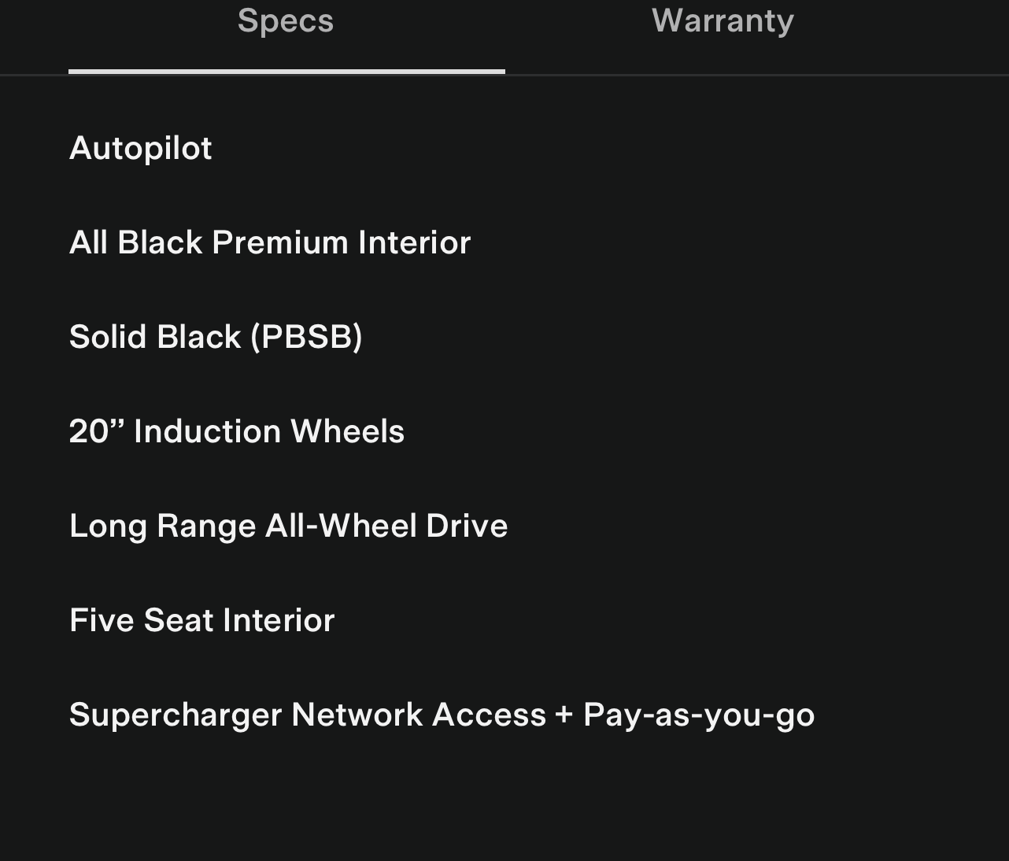Click Supercharger Network Access + Pay-as-you-go
This screenshot has height=861, width=1009.
pyautogui.click(x=442, y=715)
